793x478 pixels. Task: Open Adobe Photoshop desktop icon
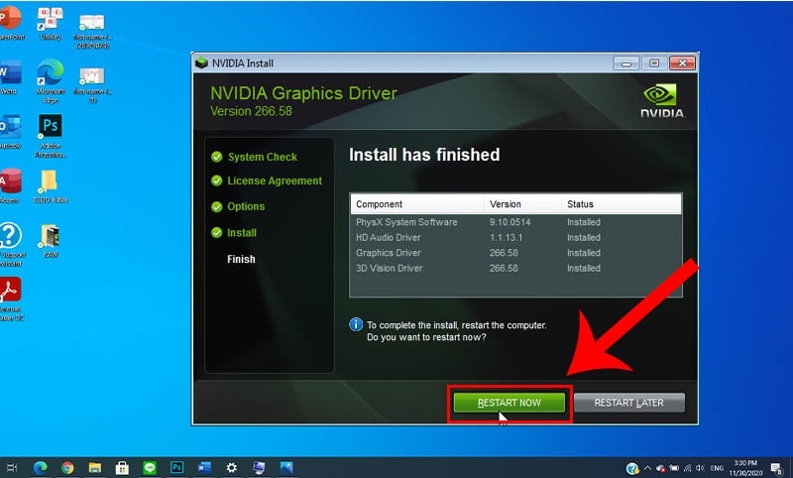[x=51, y=135]
